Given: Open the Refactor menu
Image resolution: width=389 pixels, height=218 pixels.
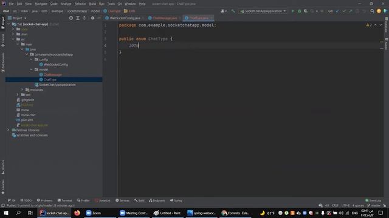Looking at the screenshot, I should 80,4.
